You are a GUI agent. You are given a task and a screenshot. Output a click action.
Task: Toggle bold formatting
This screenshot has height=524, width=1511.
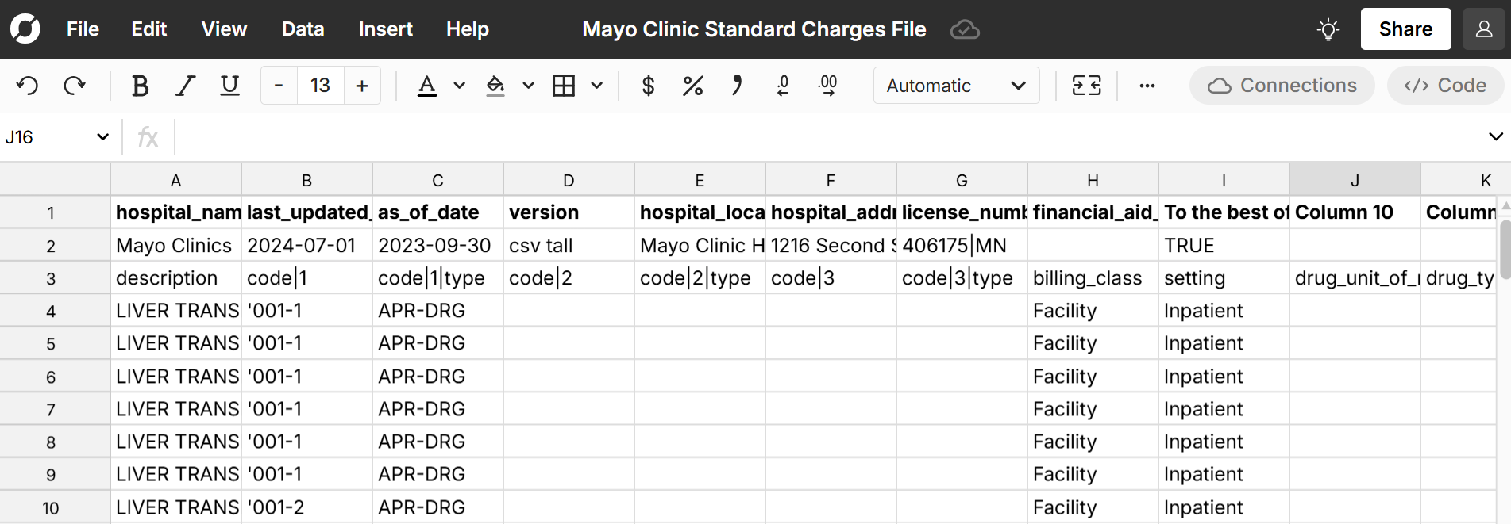coord(141,86)
